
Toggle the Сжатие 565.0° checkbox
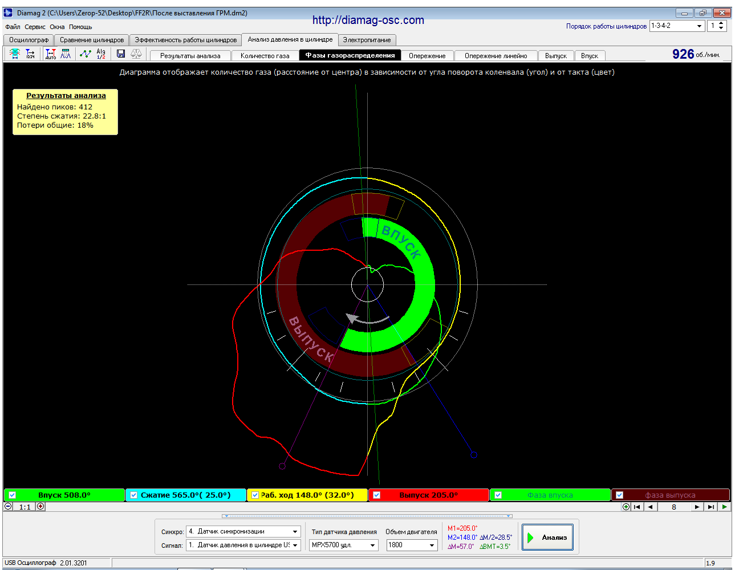pyautogui.click(x=134, y=495)
